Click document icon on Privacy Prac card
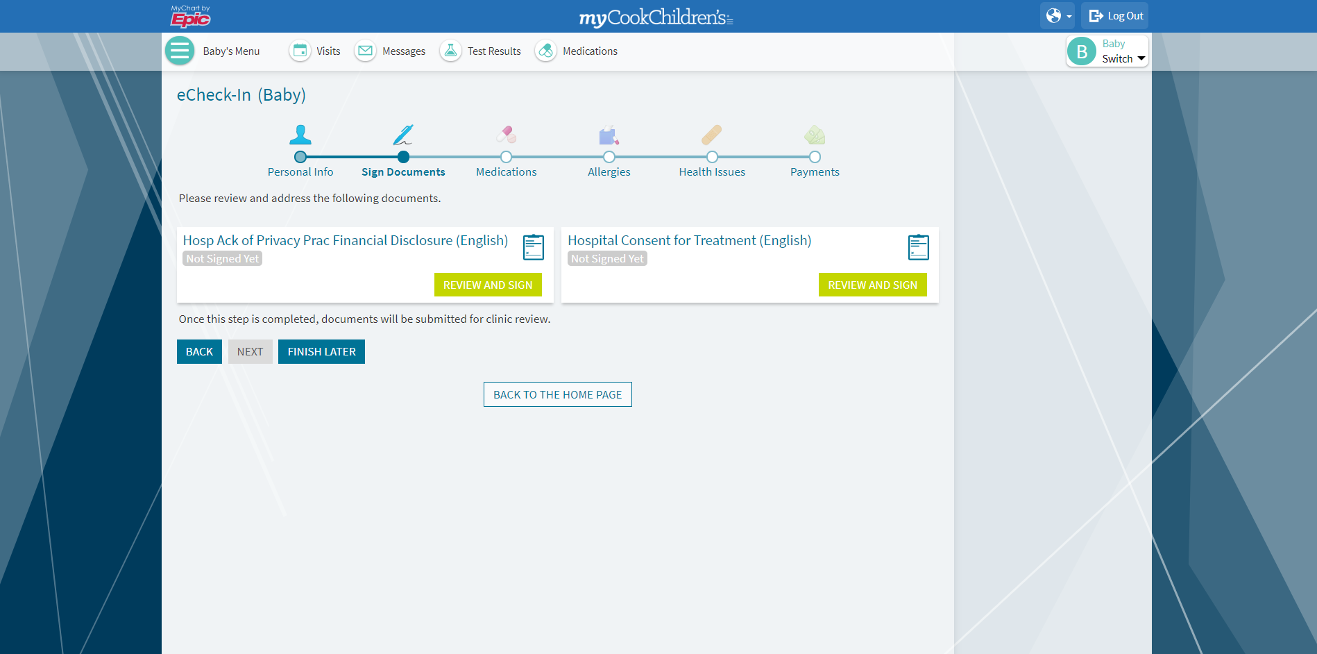This screenshot has height=654, width=1317. (533, 247)
